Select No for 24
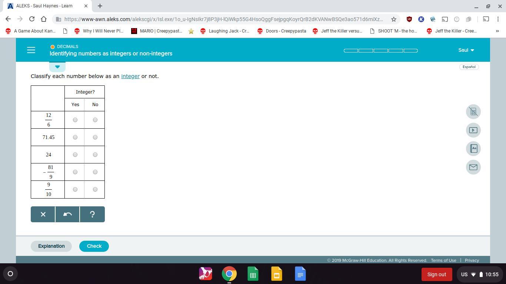Viewport: 506px width, 284px height. click(x=95, y=155)
